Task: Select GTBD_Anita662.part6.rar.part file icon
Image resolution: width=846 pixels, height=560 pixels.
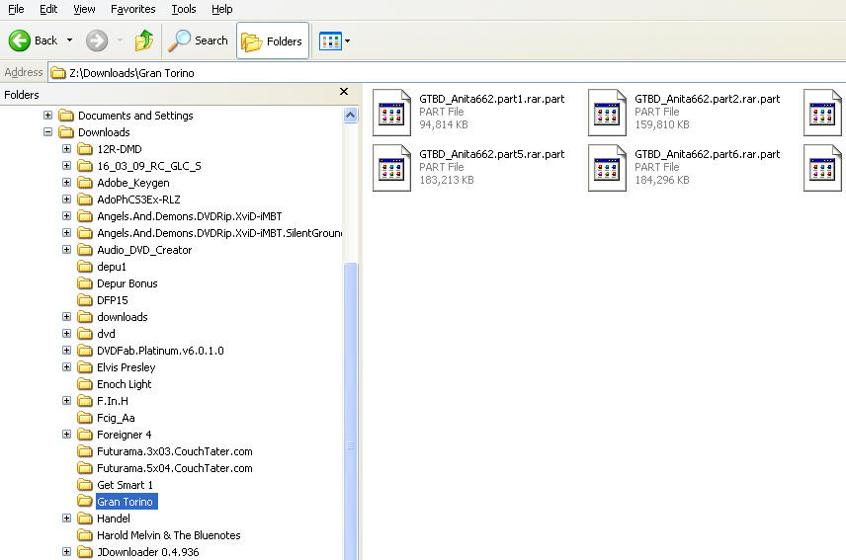Action: coord(607,167)
